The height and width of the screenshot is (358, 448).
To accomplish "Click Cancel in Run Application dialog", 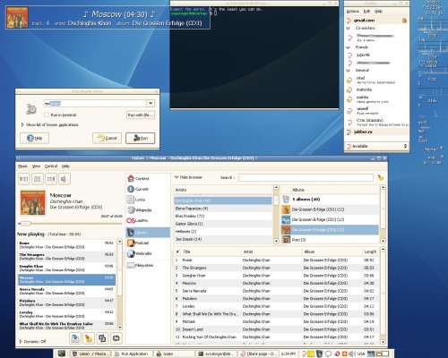I will [107, 138].
